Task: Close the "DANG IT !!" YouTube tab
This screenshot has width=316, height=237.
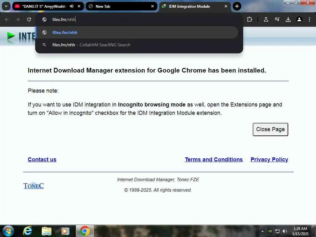Action: click(79, 6)
